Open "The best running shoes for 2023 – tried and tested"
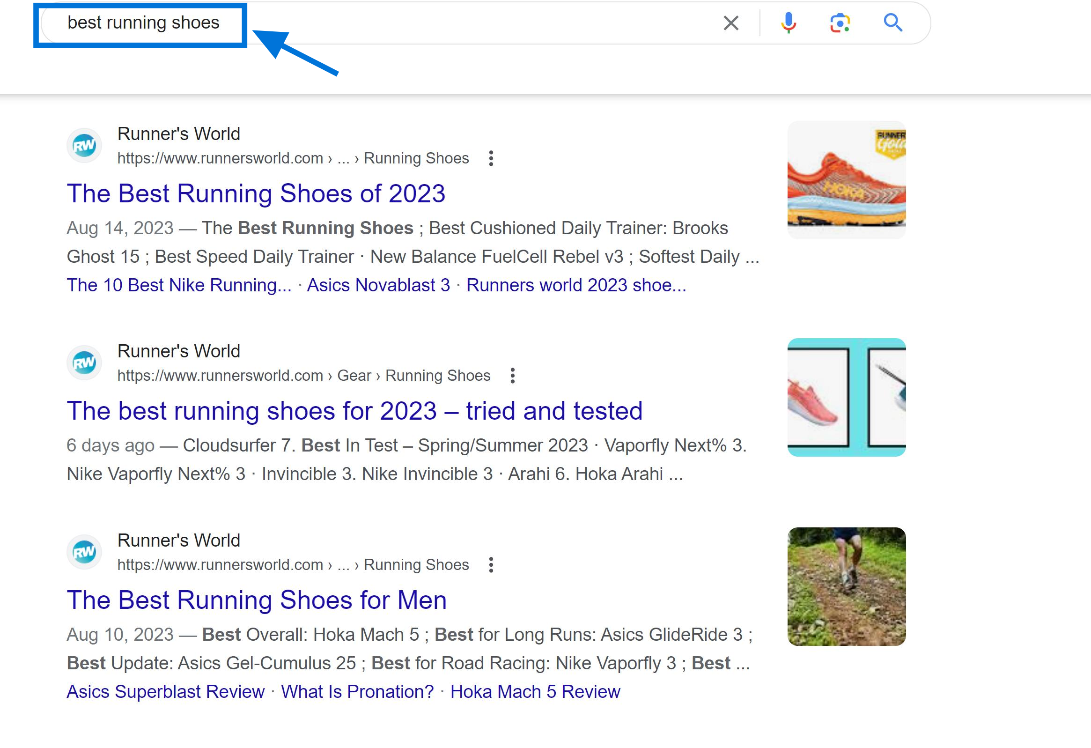Screen dimensions: 1091x748 (x=355, y=410)
